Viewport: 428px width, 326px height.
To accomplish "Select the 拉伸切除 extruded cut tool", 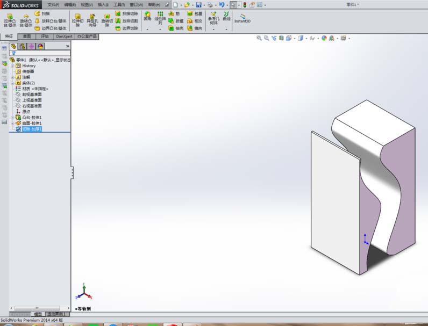I will click(x=77, y=20).
